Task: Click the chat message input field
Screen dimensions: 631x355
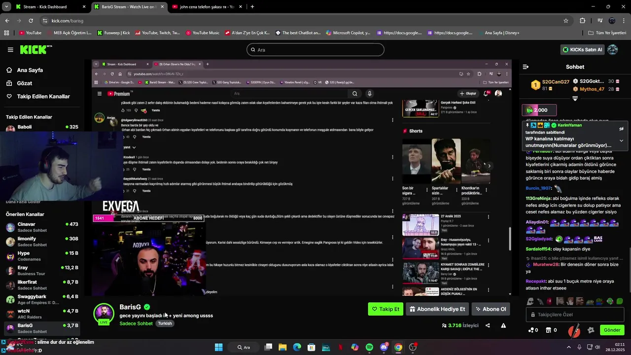Action: tap(575, 315)
